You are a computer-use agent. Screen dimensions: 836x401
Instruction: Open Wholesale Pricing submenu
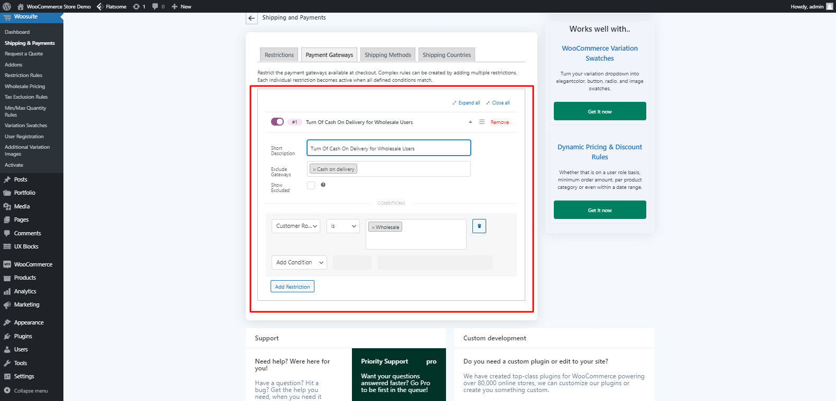(x=25, y=87)
